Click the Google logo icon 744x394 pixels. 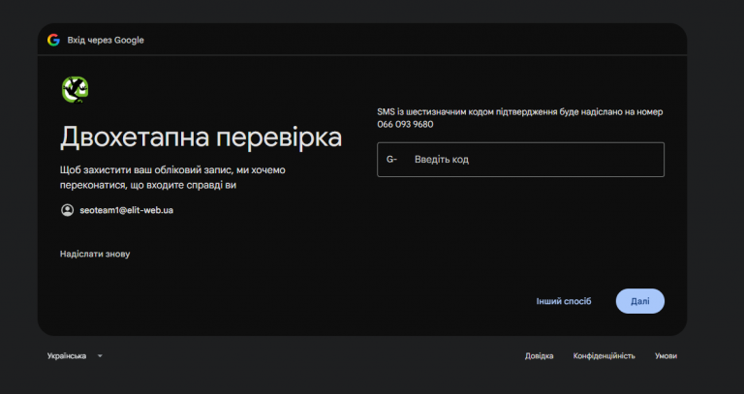[53, 41]
